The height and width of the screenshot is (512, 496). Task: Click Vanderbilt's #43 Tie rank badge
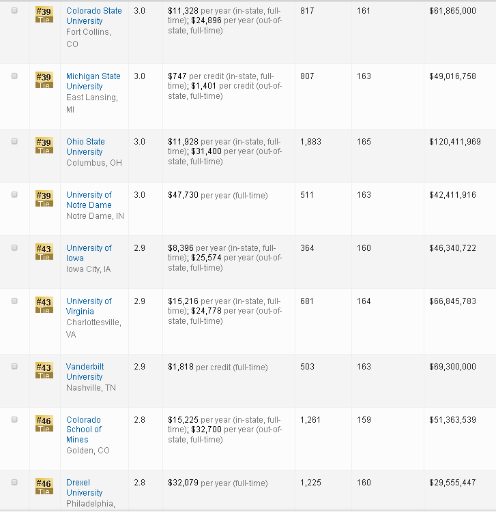click(44, 370)
